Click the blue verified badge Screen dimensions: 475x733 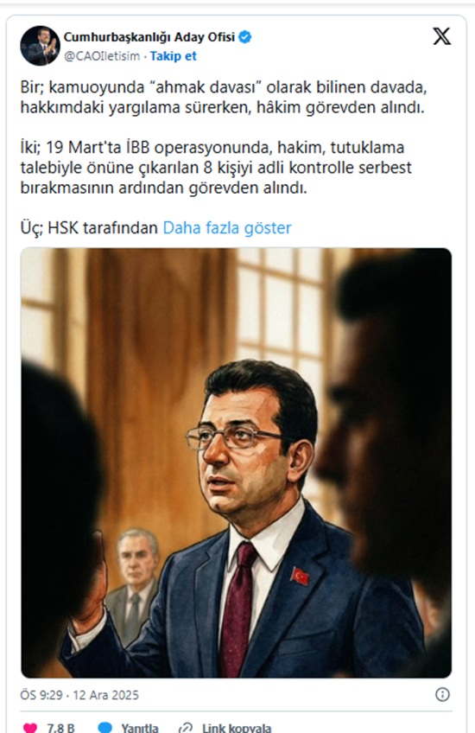245,37
